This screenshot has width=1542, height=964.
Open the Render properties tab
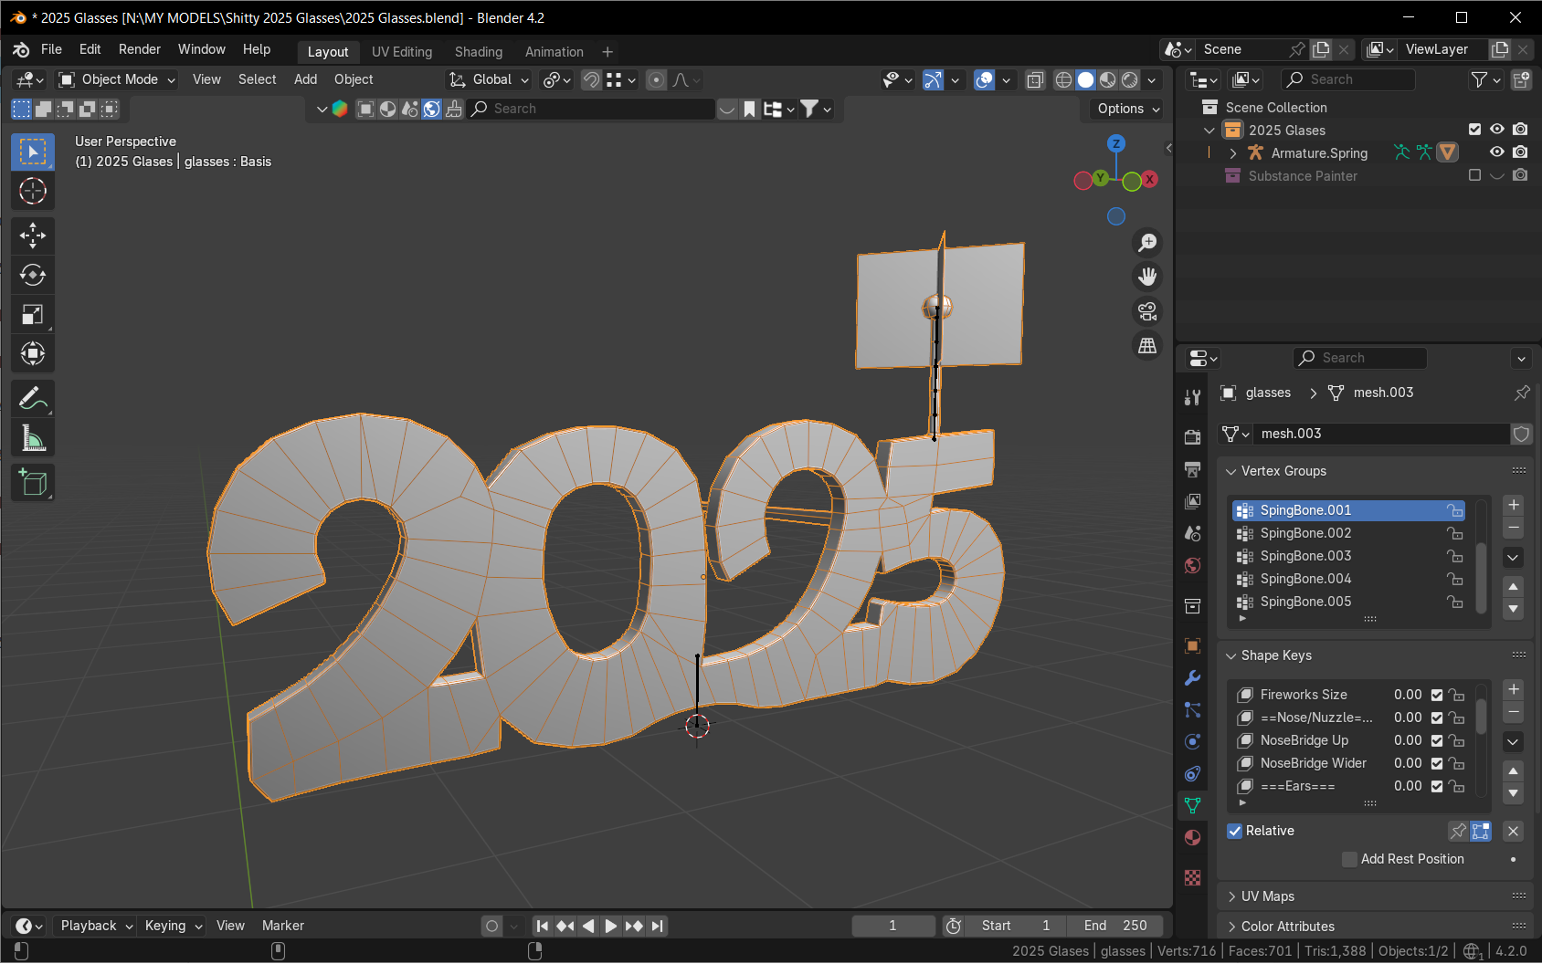point(1192,436)
